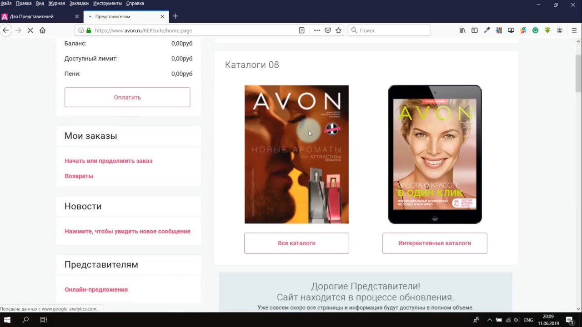Screen dimensions: 582x327
Task: Select the 'Мои заказы' heading
Action: click(x=91, y=136)
